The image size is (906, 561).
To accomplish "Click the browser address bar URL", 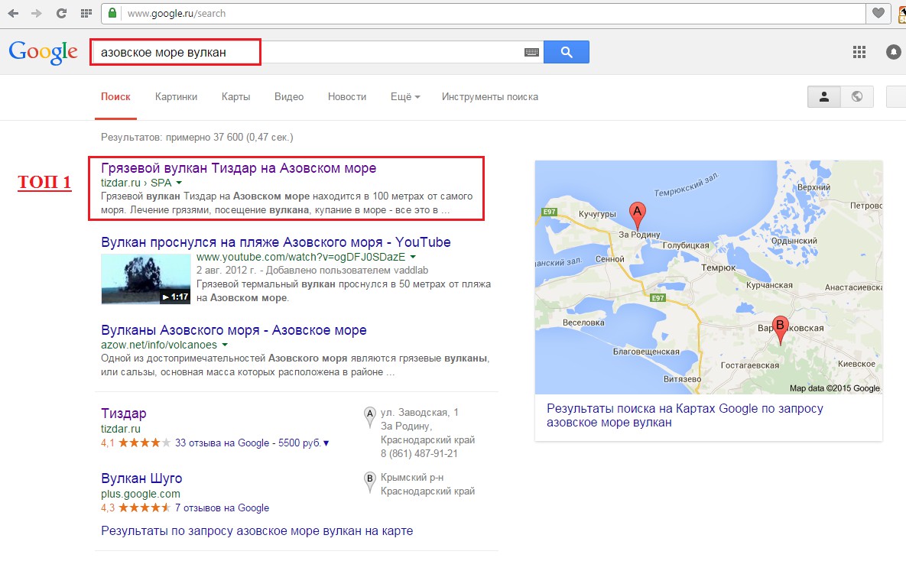I will [177, 13].
